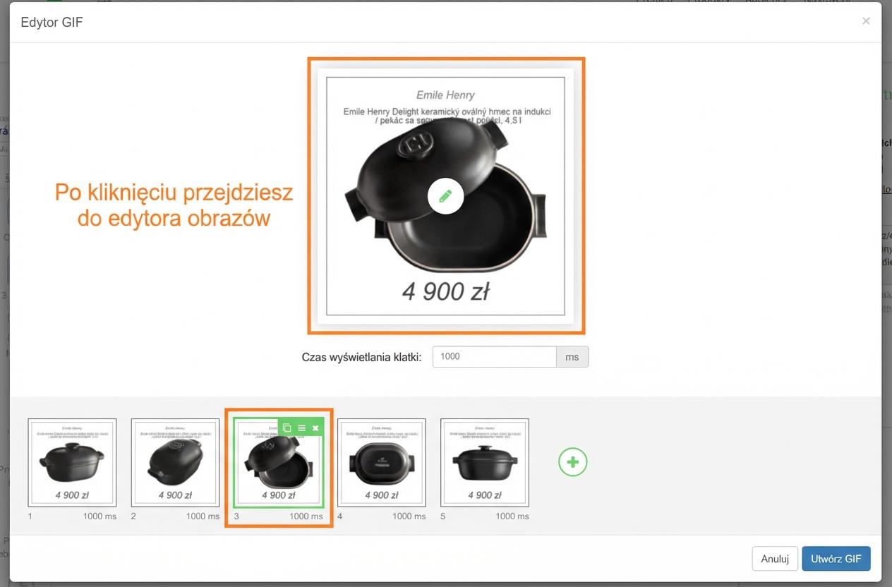Viewport: 892px width, 587px height.
Task: Click the green pencil edit icon on preview
Action: tap(445, 195)
